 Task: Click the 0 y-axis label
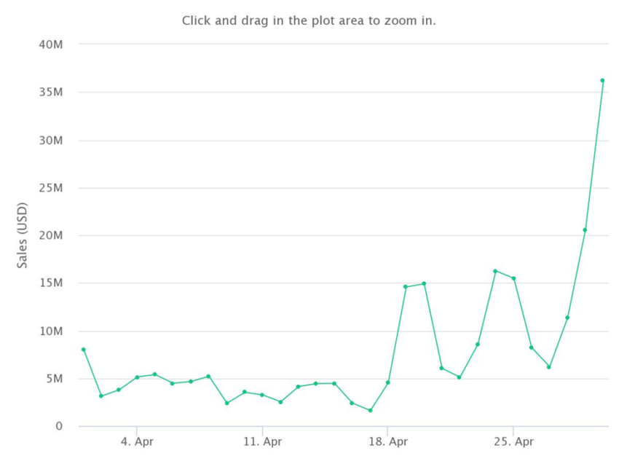tap(59, 426)
